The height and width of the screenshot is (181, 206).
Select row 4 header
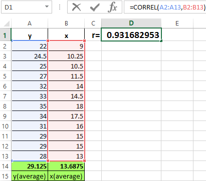click(6, 66)
